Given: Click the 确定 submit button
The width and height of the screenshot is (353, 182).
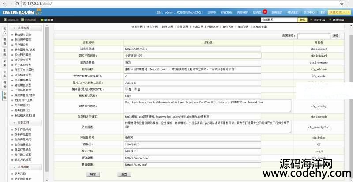Looking at the screenshot, I should 93,174.
